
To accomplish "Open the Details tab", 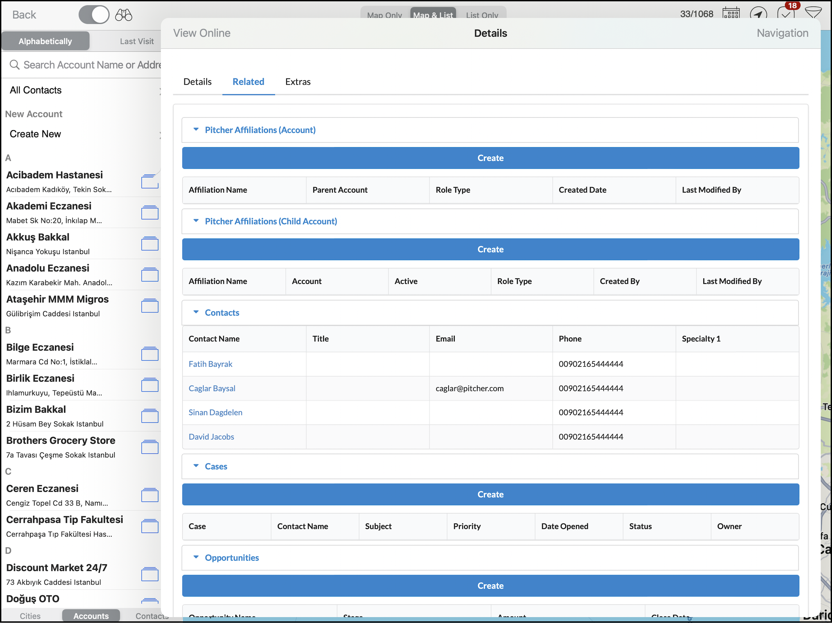I will 197,81.
